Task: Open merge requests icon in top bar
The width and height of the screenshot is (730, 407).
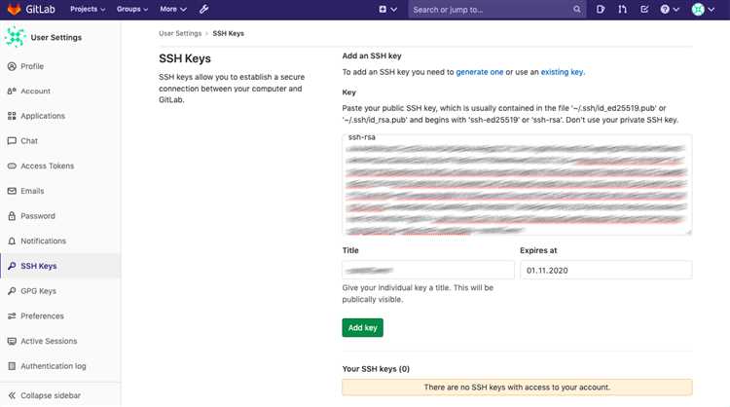Action: pyautogui.click(x=623, y=9)
